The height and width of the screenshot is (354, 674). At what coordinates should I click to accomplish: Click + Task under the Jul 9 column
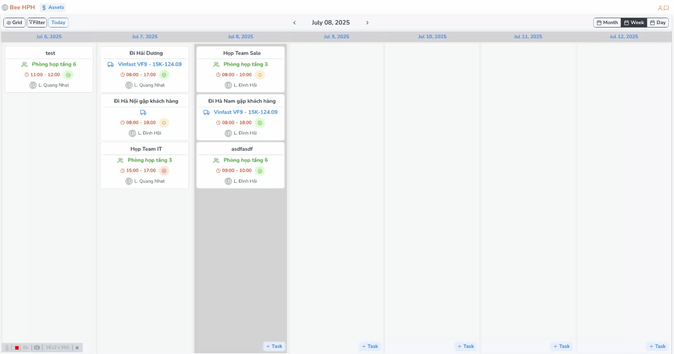[x=370, y=346]
